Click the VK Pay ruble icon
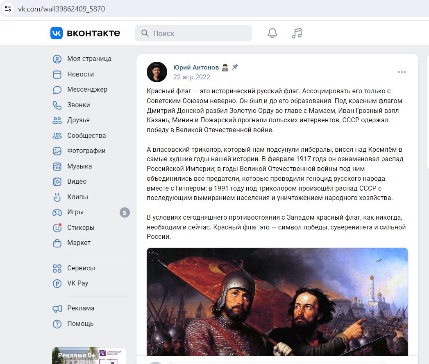This screenshot has height=364, width=429. 57,283
